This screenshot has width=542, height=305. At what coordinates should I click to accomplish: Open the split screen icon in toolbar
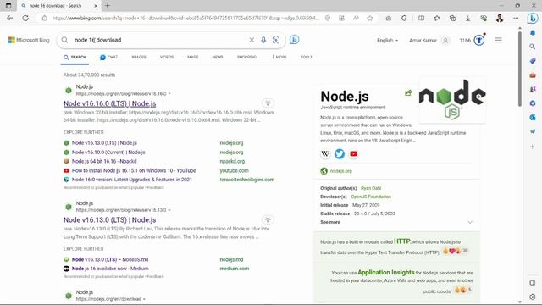pos(421,19)
